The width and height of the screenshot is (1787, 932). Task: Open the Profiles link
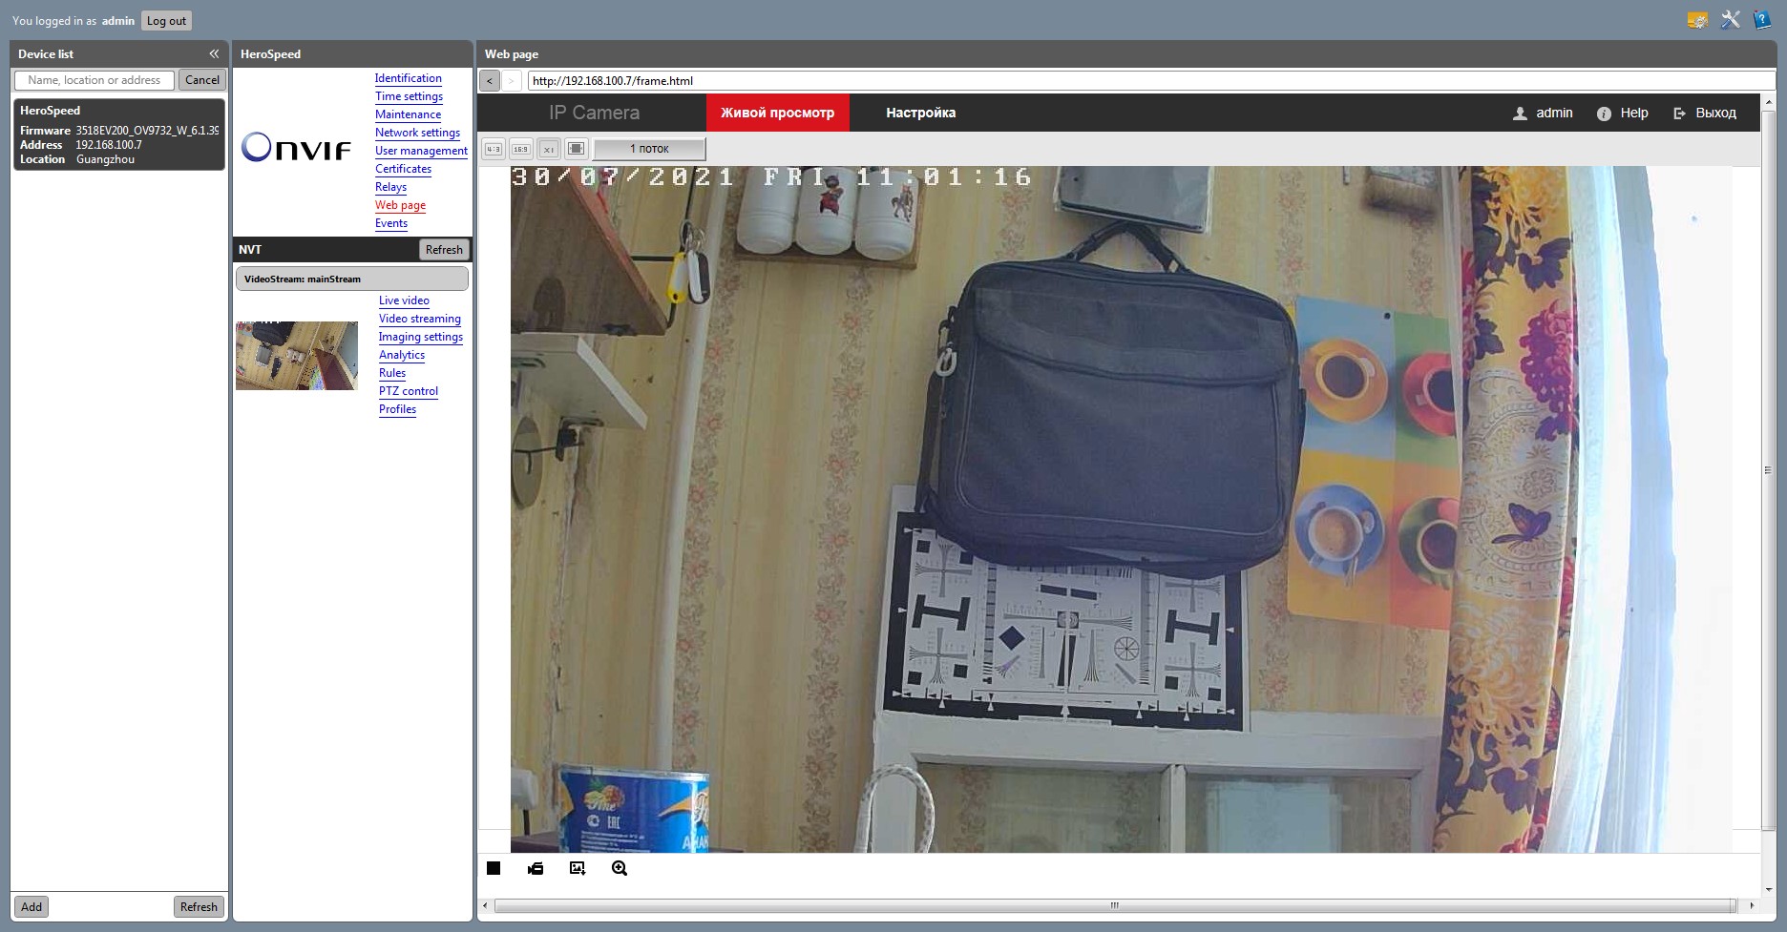point(397,409)
